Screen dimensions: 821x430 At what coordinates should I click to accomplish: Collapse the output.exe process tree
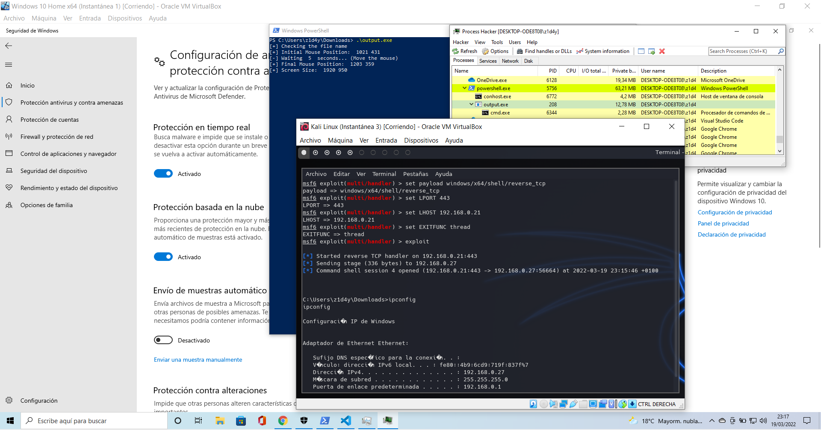click(471, 104)
